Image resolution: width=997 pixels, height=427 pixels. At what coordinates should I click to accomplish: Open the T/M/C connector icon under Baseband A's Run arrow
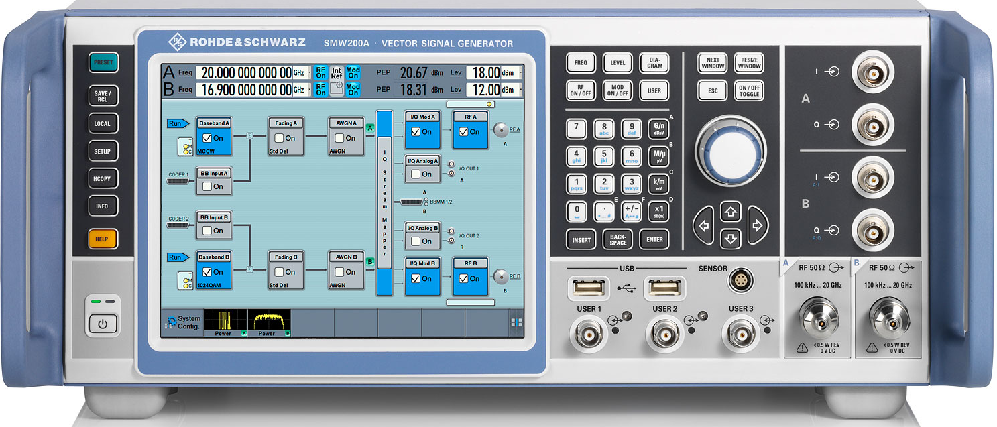coord(185,147)
